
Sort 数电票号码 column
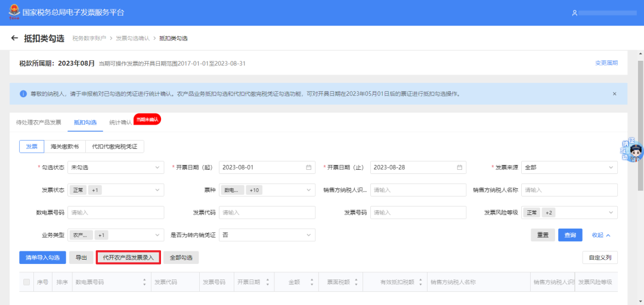(144, 282)
